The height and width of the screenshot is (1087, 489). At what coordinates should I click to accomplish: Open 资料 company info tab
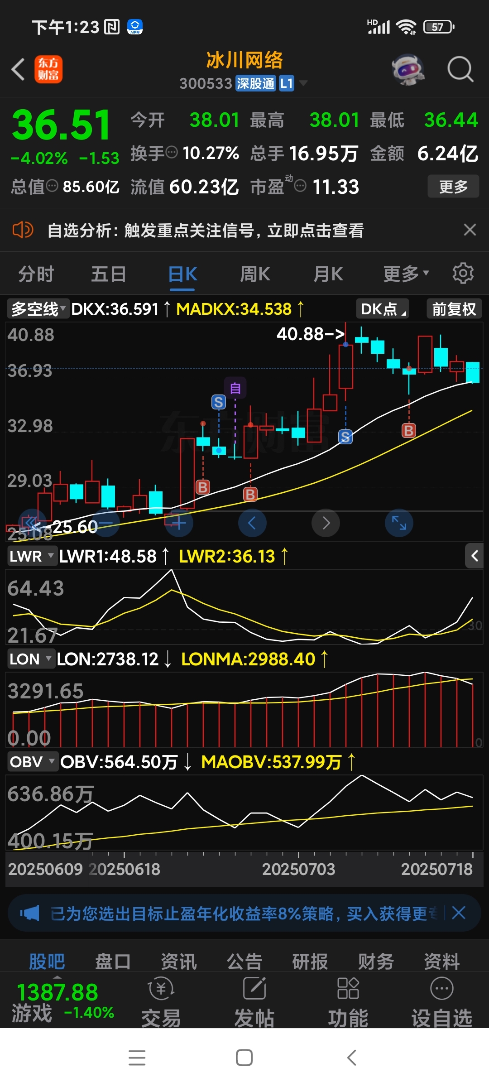point(442,961)
